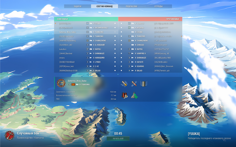Screen dimensions: 236x147
Task: Click the ПВО 6.9 км stat row
Action: tap(86, 99)
